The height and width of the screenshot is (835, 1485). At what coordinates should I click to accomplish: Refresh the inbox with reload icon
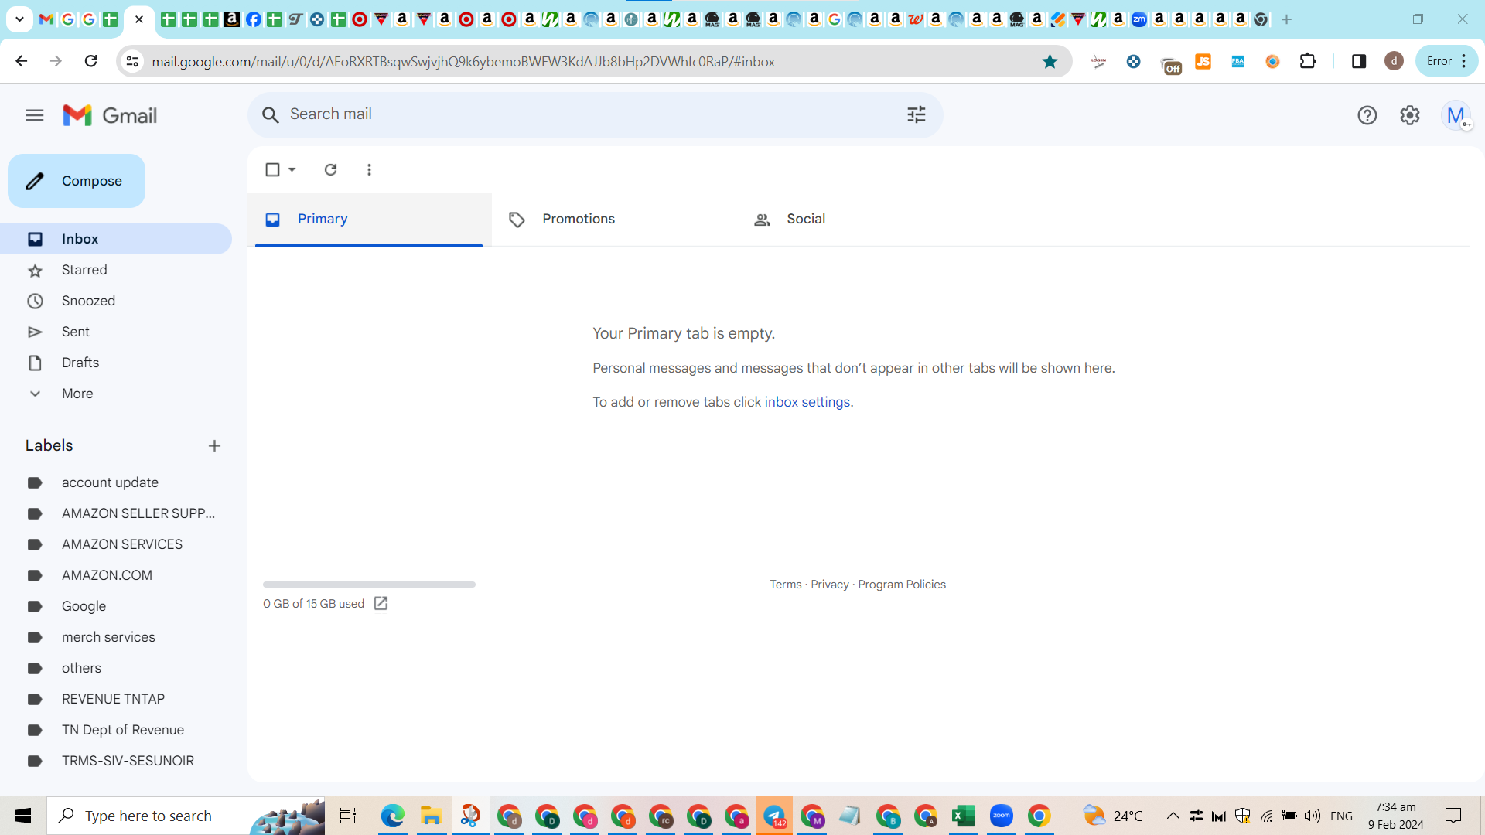(330, 169)
